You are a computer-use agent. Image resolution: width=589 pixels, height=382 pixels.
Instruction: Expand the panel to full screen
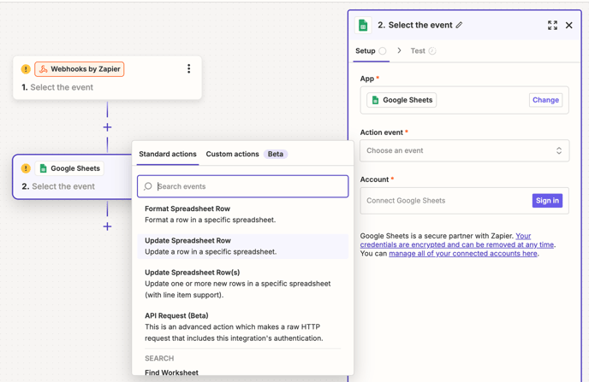[x=552, y=25]
